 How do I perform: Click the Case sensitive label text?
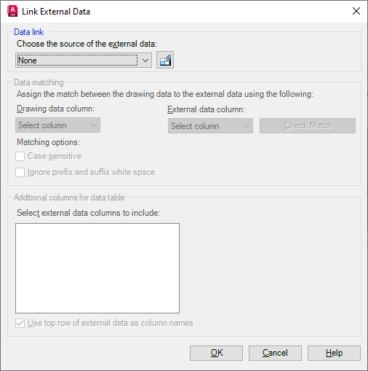coord(55,156)
